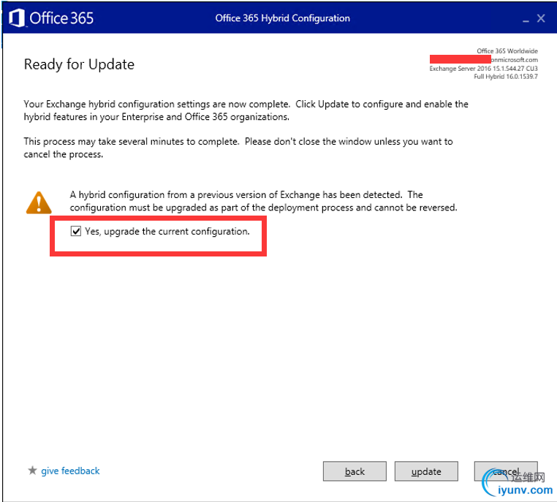Close the Hybrid Configuration window

pyautogui.click(x=541, y=18)
